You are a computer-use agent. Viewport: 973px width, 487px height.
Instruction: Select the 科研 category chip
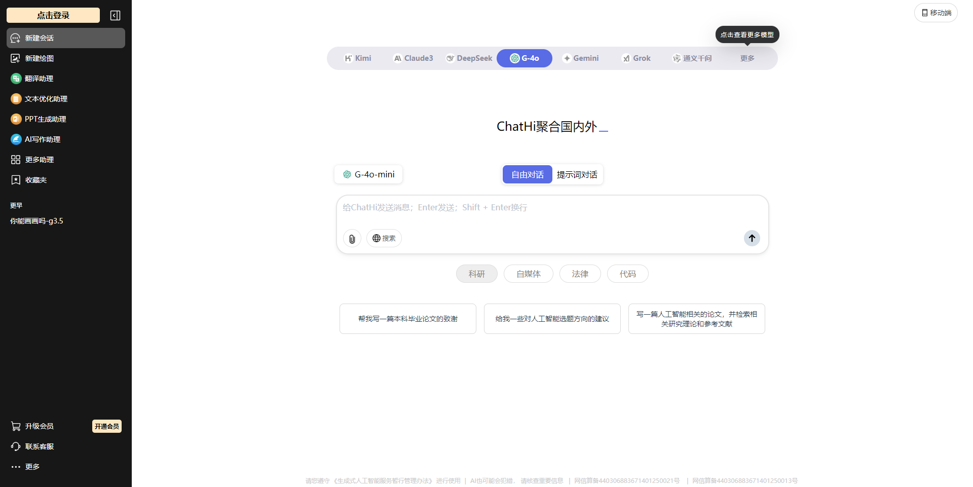477,274
